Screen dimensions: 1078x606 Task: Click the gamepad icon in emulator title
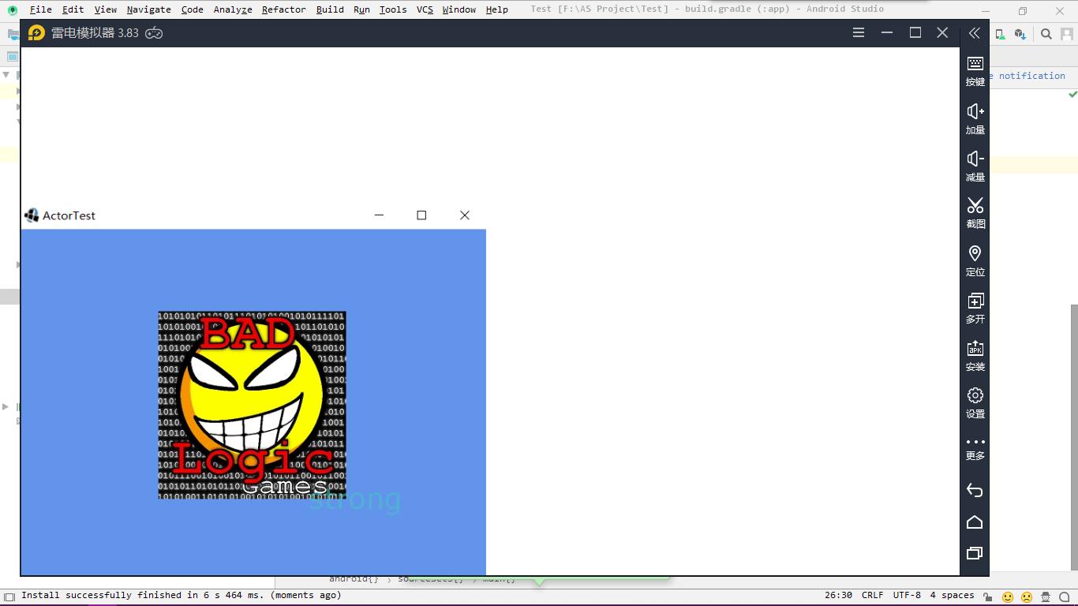pos(154,33)
